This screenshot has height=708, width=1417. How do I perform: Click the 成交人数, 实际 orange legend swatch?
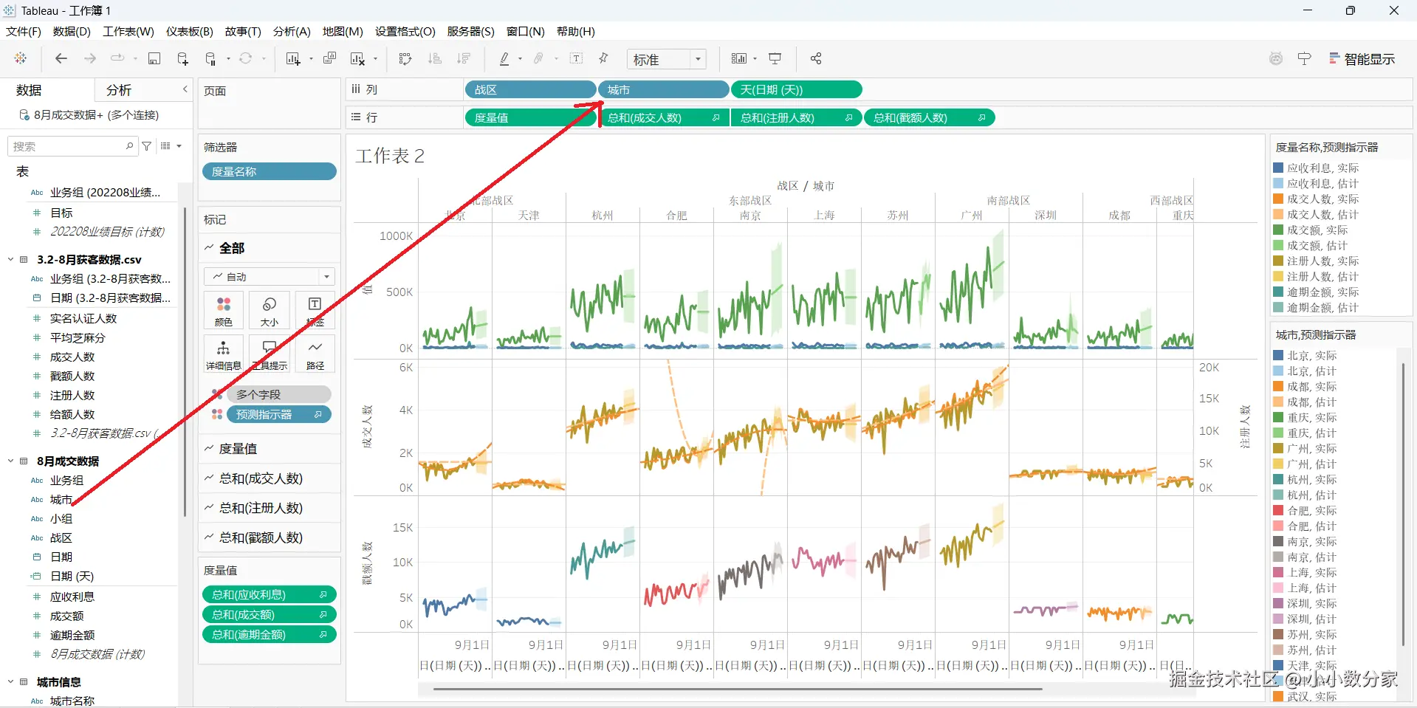[x=1278, y=199]
